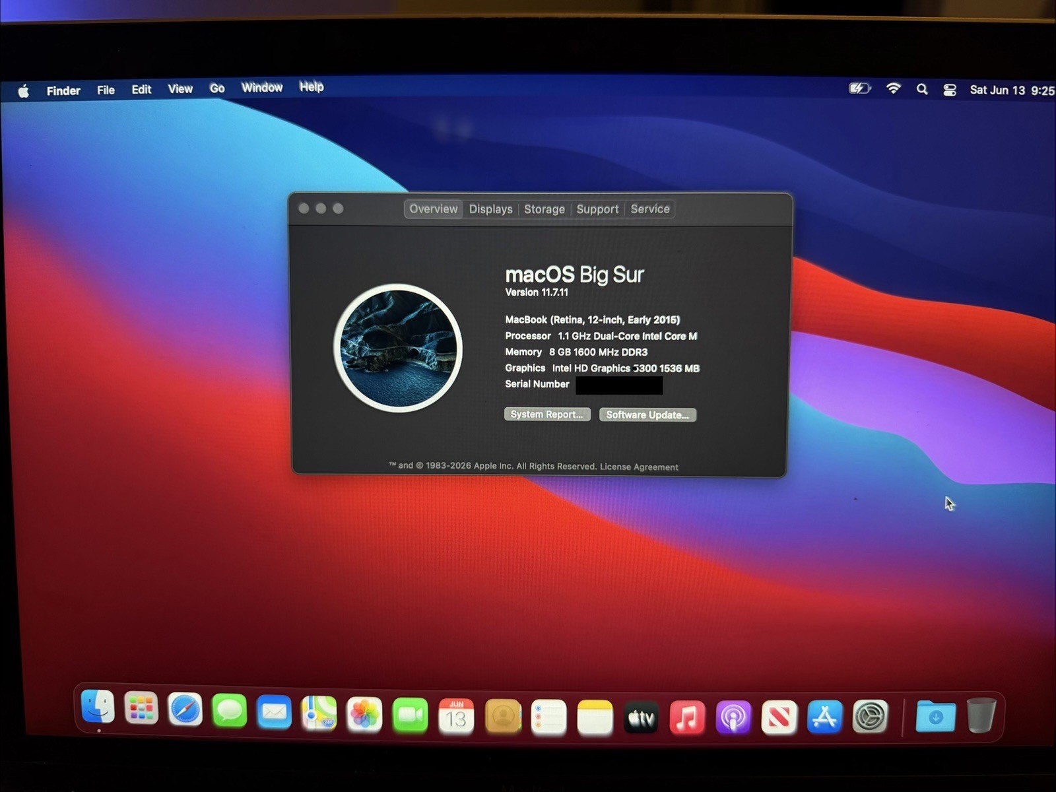Open the Finder menu
This screenshot has width=1056, height=792.
[x=63, y=90]
